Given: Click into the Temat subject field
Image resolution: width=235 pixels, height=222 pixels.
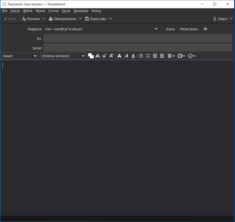Looking at the screenshot, I should (138, 48).
